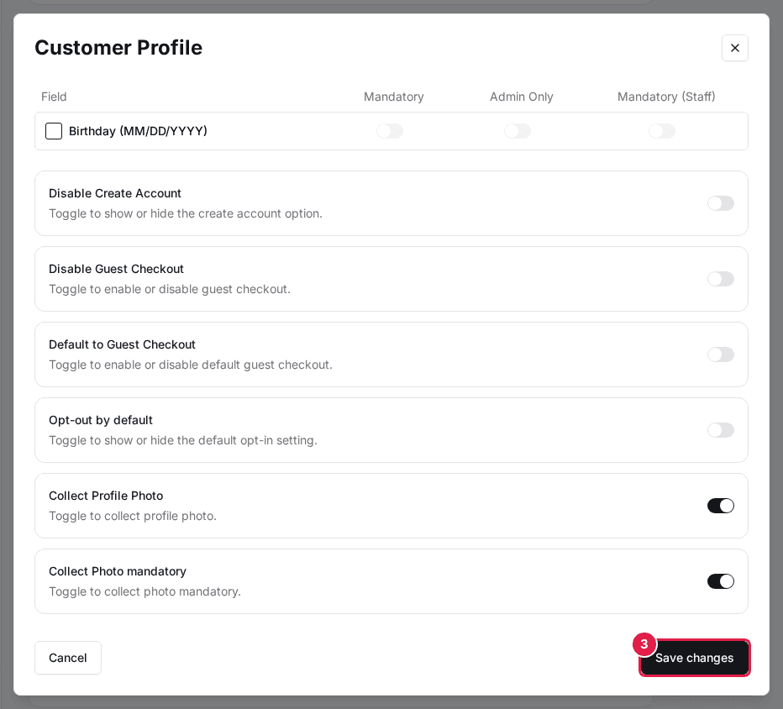Click 'Toggle to enable or disable guest checkout.' text

[x=170, y=289]
